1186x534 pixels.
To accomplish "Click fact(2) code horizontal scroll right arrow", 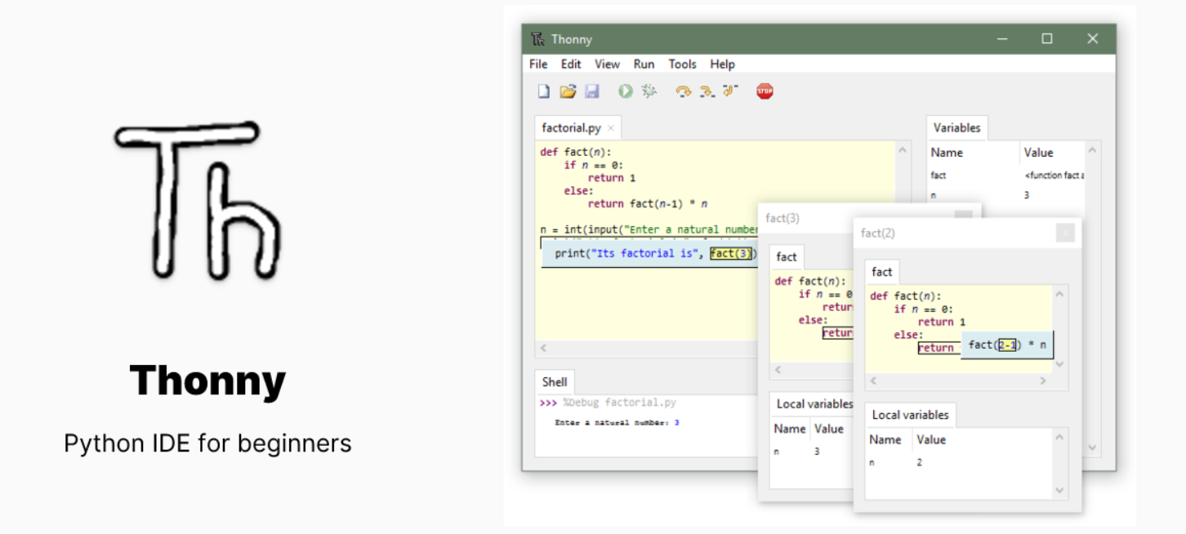I will 1043,380.
